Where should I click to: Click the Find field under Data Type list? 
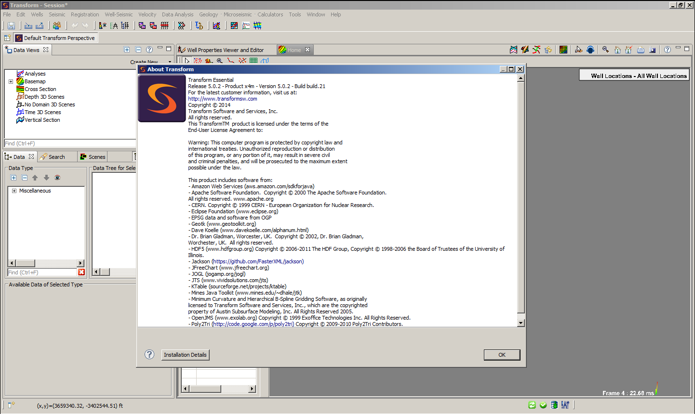tap(42, 272)
